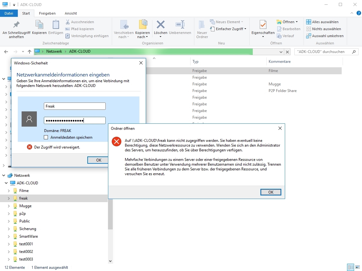Click the Einfügen clipboard icon
This screenshot has width=362, height=271.
(56, 25)
